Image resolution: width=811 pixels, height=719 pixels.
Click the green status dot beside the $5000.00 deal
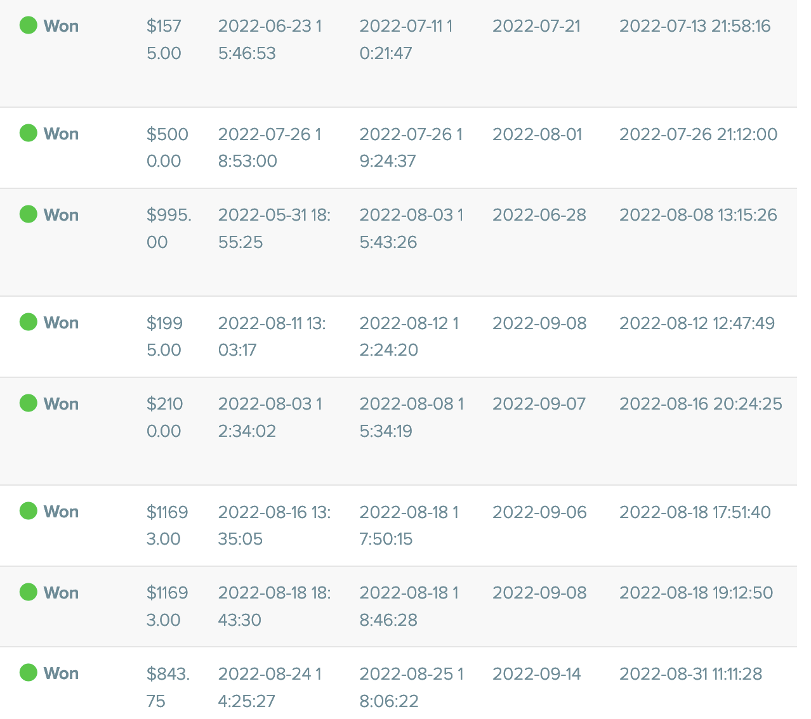pos(29,133)
